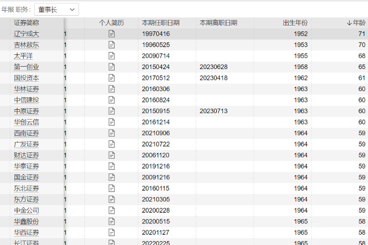
Task: Open resume icon for 东方证券
Action: pyautogui.click(x=112, y=199)
